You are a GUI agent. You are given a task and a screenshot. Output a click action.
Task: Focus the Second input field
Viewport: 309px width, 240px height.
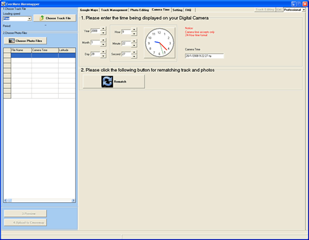[x=126, y=54]
